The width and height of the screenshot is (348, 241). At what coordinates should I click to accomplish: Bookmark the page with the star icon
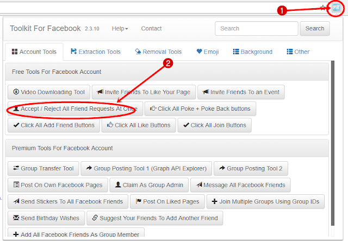(323, 8)
